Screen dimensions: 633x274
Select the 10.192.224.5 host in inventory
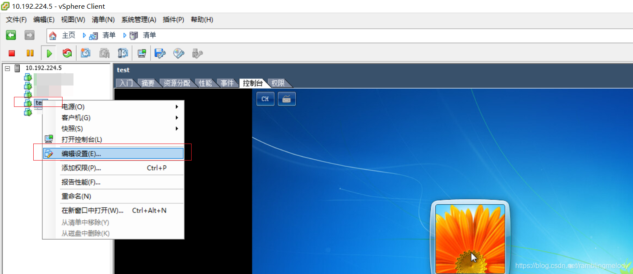click(44, 68)
